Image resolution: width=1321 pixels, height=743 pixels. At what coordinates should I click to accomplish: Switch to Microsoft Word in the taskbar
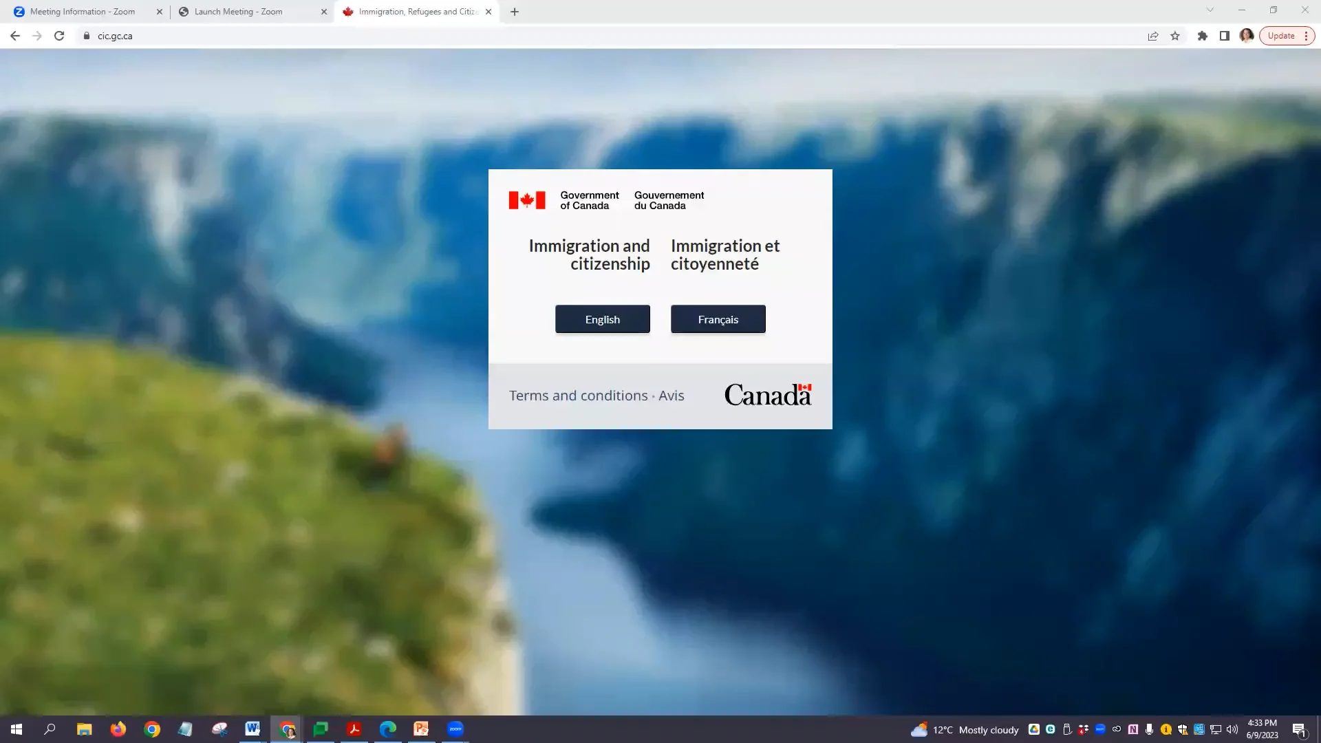click(x=253, y=729)
